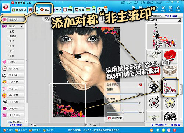Click the pink lips icon beside 非主流印
Screen dimensions: 184x133
(4, 20)
